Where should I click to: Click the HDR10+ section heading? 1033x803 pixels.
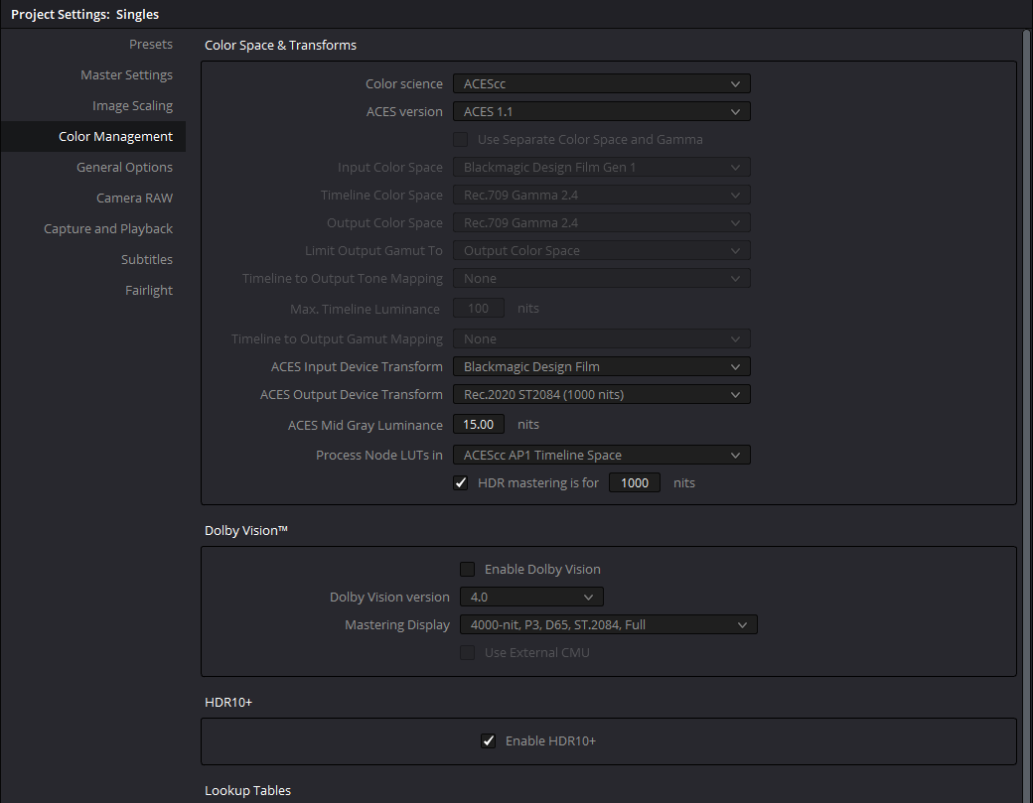(228, 703)
